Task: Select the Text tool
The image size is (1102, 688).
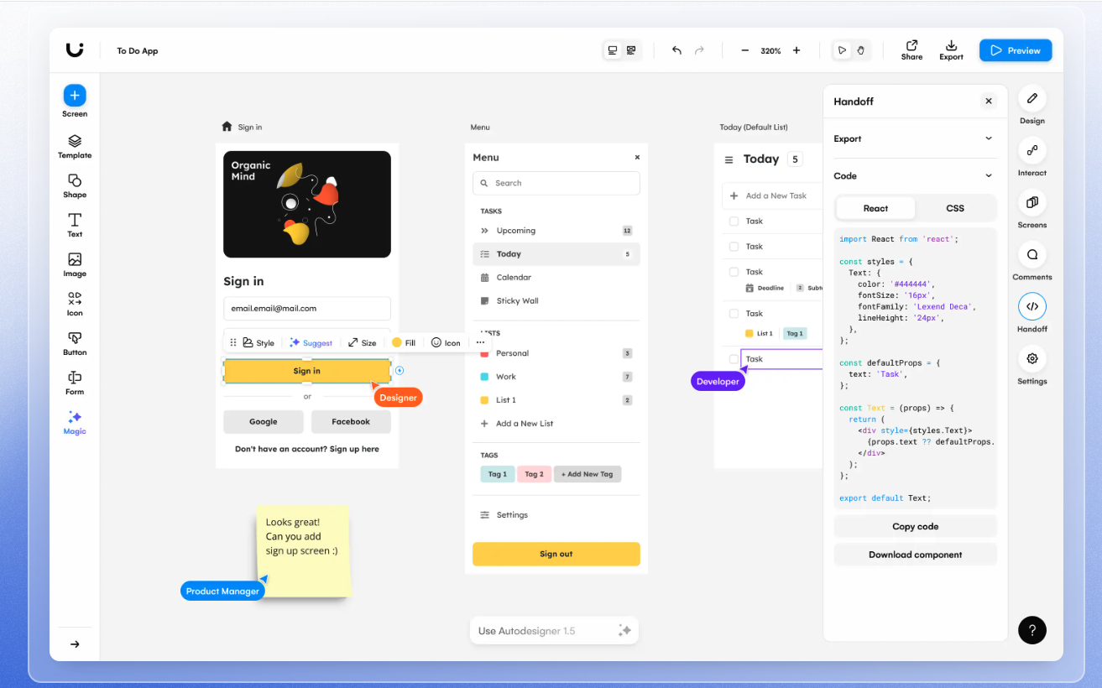Action: click(x=75, y=225)
